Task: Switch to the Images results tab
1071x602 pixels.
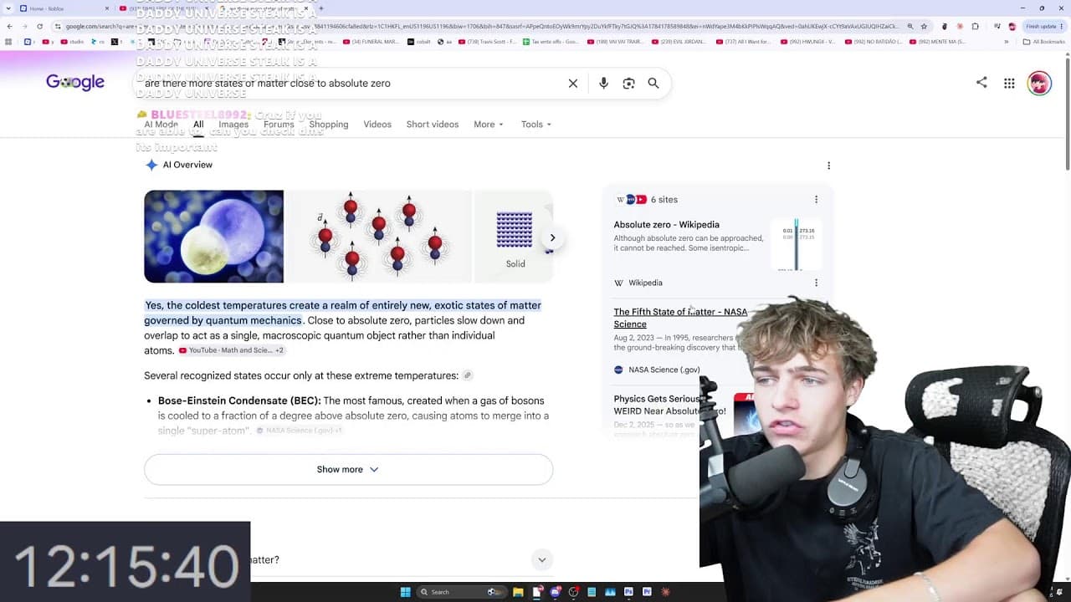Action: pyautogui.click(x=233, y=125)
